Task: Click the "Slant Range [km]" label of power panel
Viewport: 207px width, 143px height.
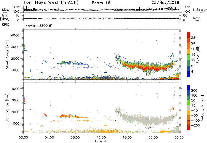Action: [x=7, y=55]
